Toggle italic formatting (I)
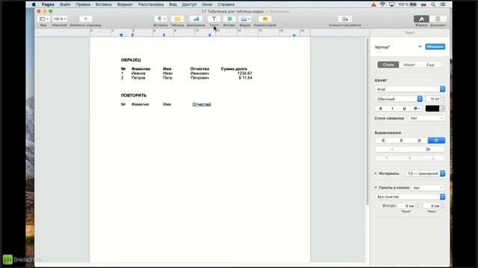This screenshot has height=268, width=478. [392, 109]
